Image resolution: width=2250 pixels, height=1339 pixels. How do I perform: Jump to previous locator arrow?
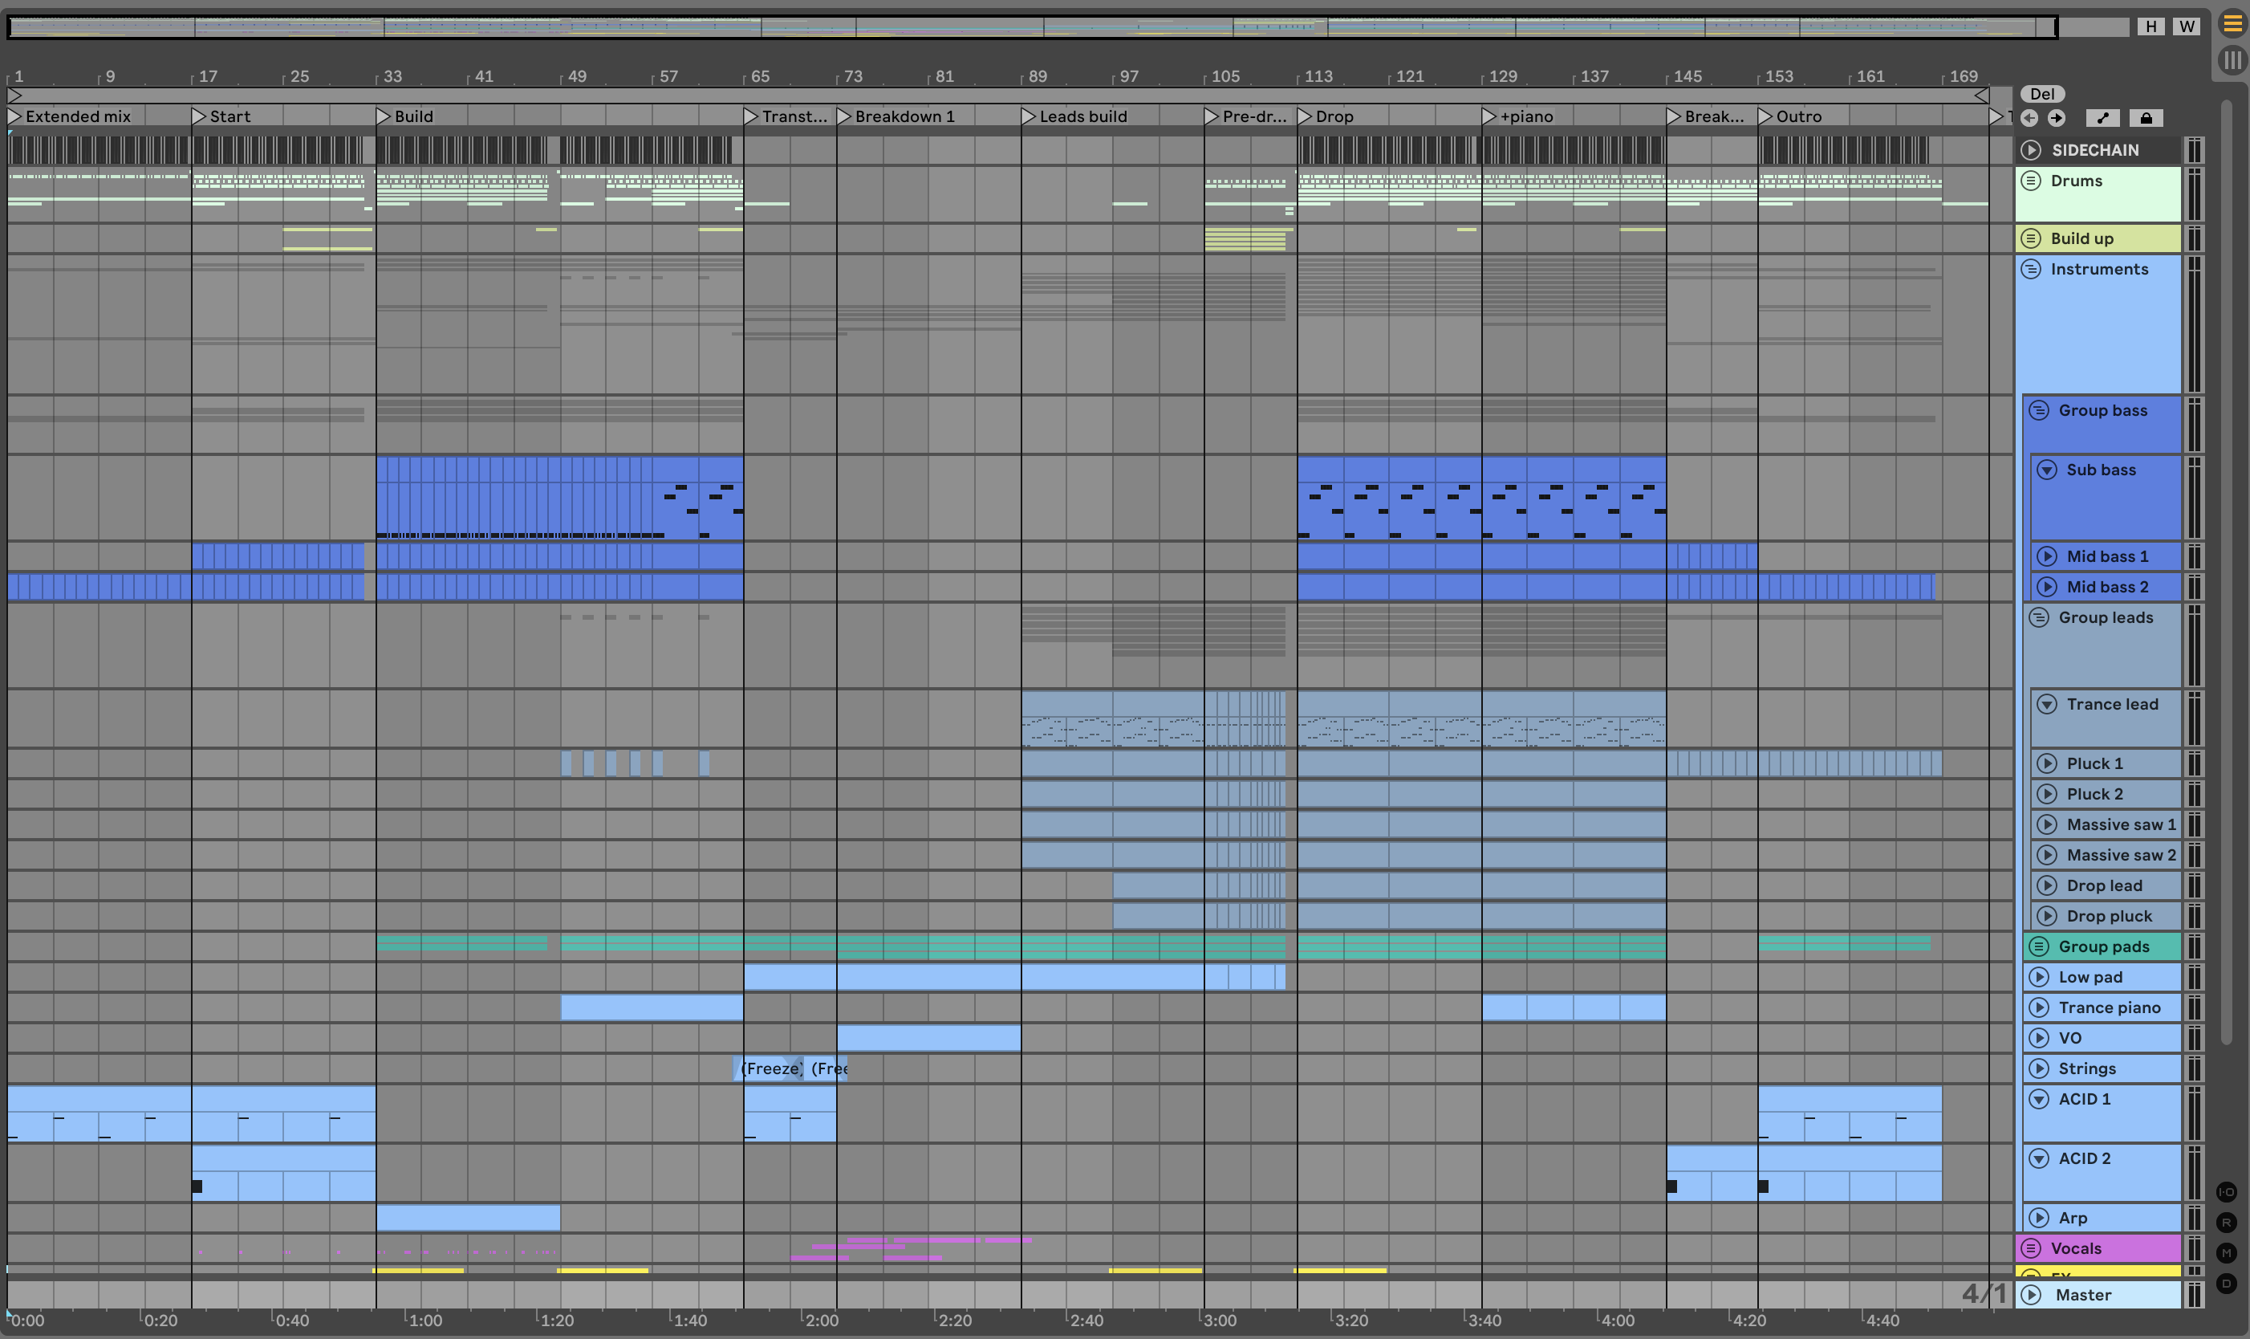click(x=2029, y=118)
